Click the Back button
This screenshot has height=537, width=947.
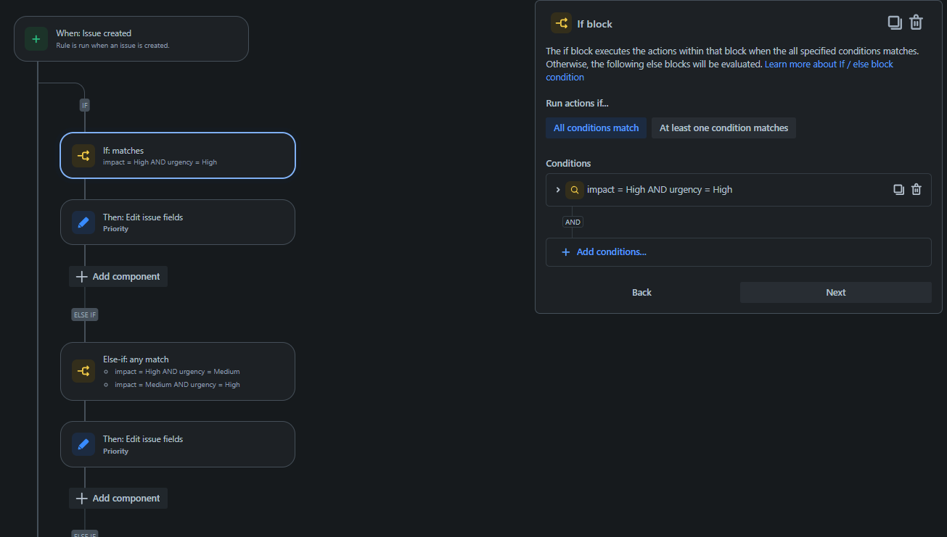(641, 292)
